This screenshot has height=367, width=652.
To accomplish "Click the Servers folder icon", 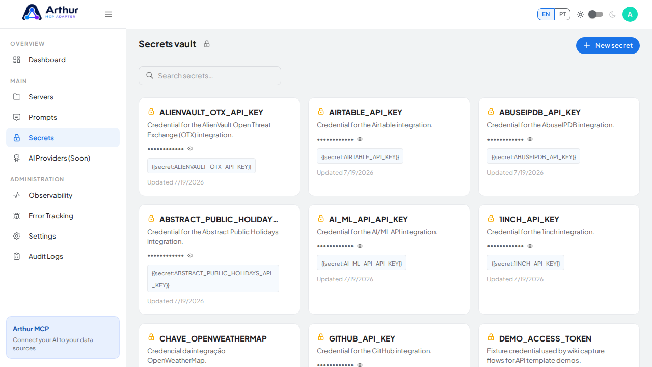I will [17, 97].
